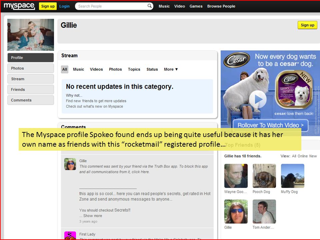The width and height of the screenshot is (320, 240).
Task: Select Comments in left sidebar
Action: coord(31,100)
